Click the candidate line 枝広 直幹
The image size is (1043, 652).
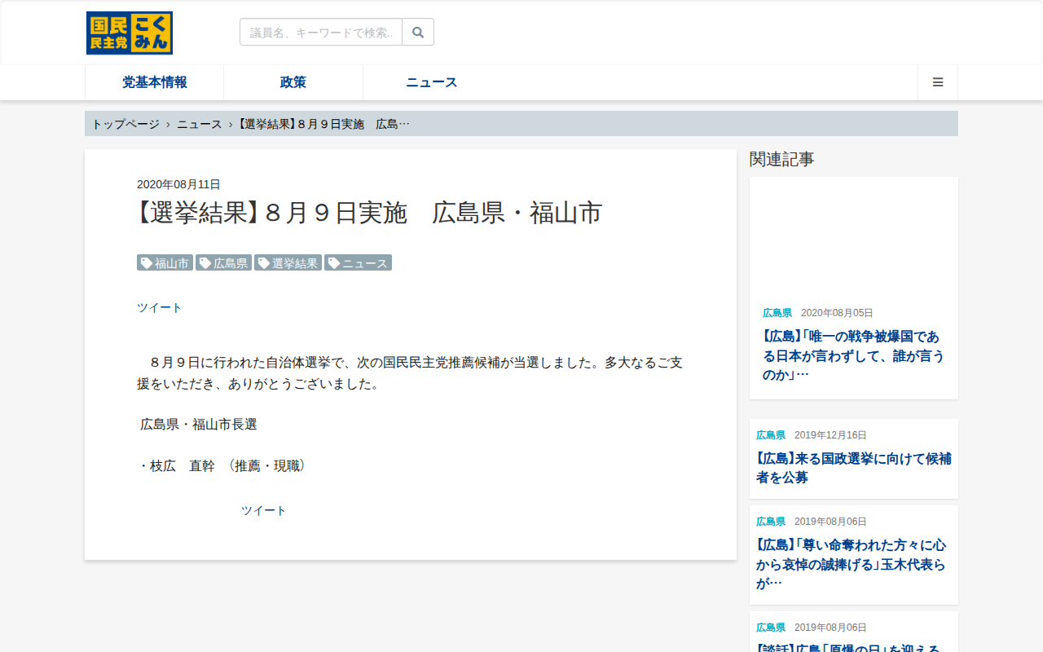(x=222, y=465)
